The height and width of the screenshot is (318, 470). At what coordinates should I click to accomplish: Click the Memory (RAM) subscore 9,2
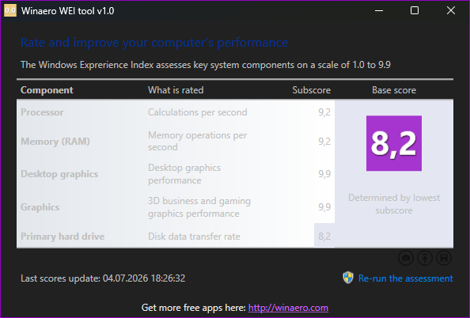pyautogui.click(x=324, y=142)
